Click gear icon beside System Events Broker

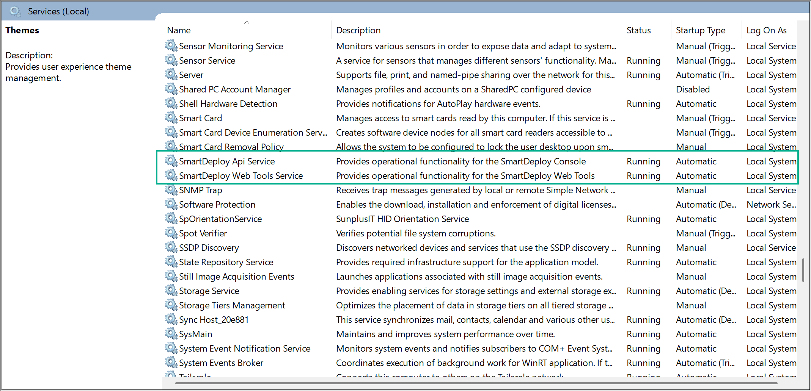point(171,363)
